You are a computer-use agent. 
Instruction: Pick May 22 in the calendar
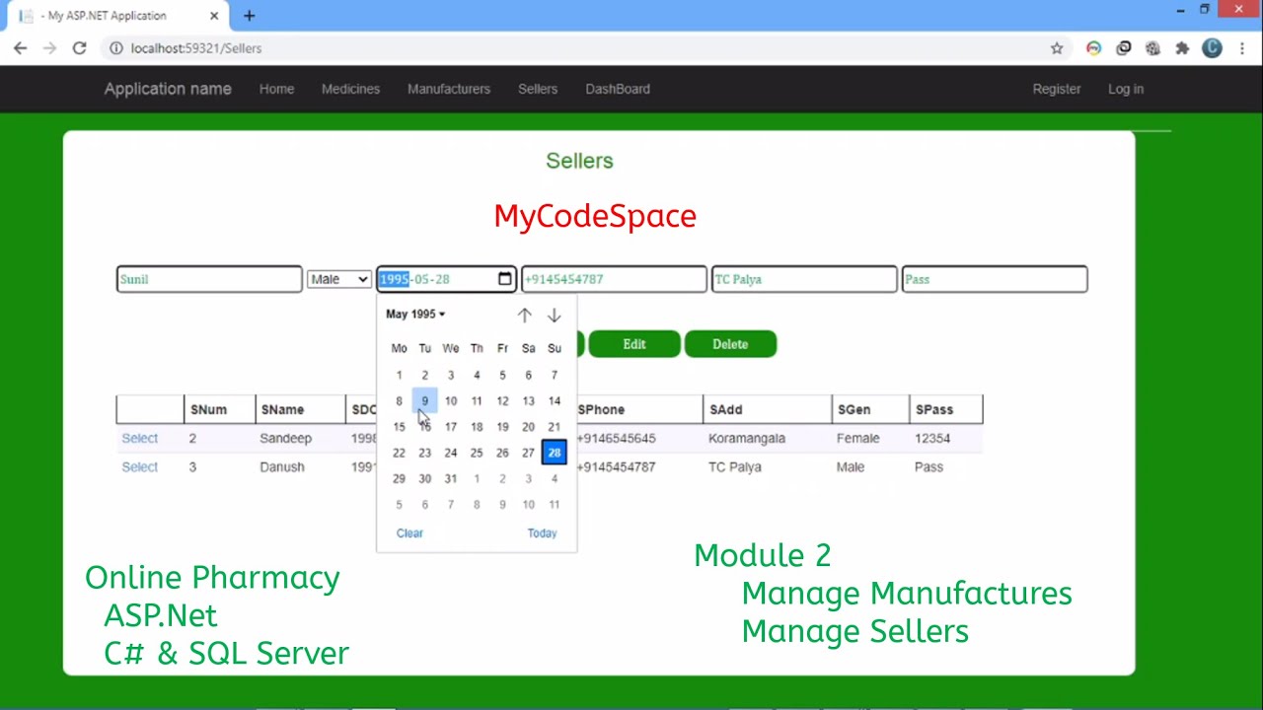coord(399,453)
